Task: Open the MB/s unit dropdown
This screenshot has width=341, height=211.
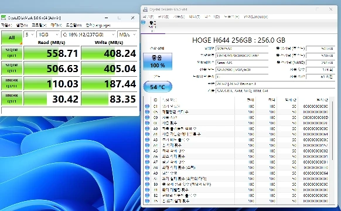Action: [128, 35]
